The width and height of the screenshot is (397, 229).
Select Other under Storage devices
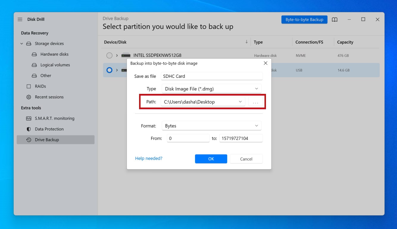(x=46, y=76)
